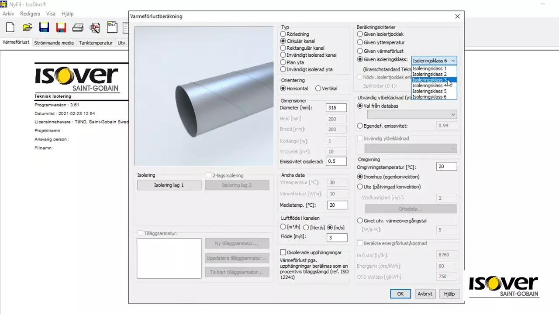This screenshot has height=314, width=559.
Task: Switch to the Tanktemperatur tab
Action: pos(96,43)
